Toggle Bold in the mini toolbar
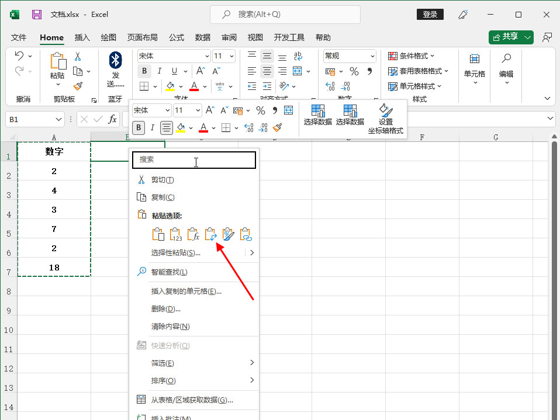 click(139, 128)
